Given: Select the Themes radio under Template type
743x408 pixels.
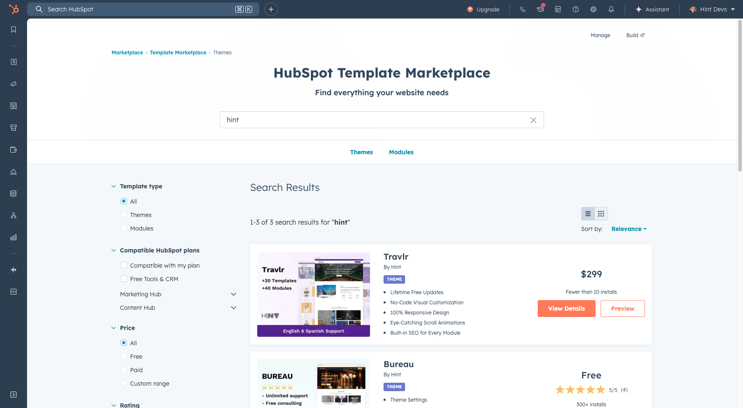Looking at the screenshot, I should tap(124, 215).
